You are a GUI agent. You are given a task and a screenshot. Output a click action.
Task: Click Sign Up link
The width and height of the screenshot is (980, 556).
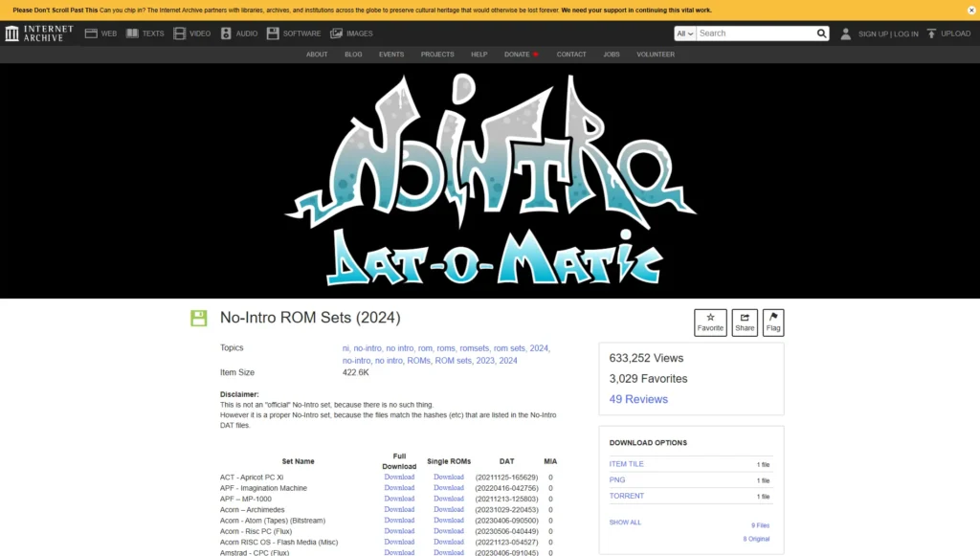click(873, 33)
